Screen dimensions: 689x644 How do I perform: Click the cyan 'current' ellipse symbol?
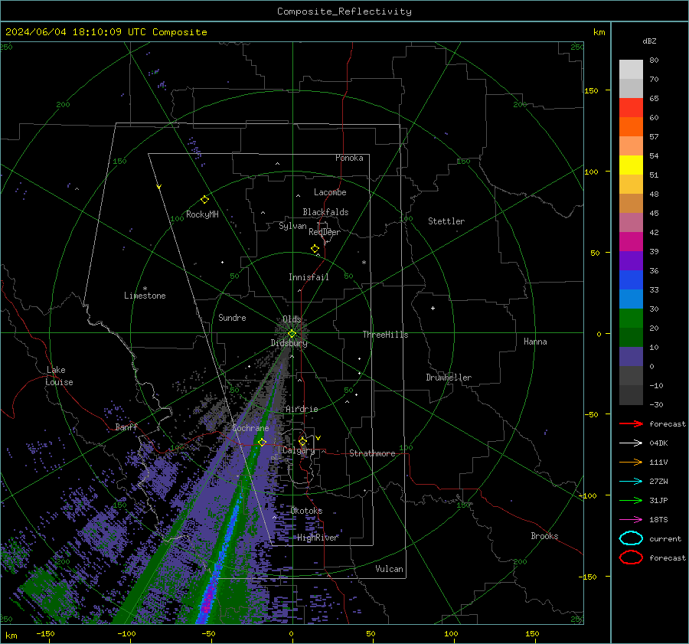[x=631, y=538]
